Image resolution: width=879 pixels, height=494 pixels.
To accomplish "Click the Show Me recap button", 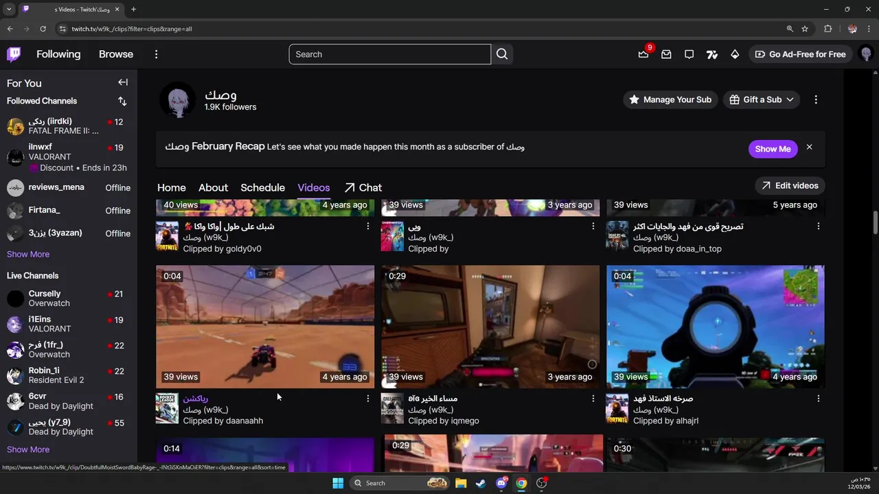I will (773, 149).
